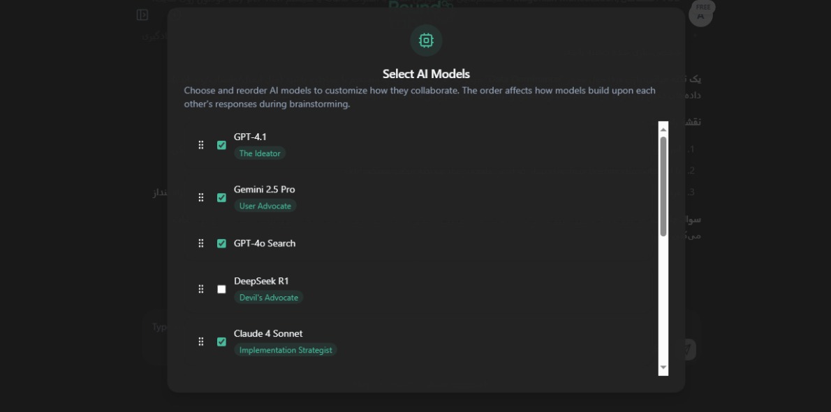This screenshot has height=412, width=831.
Task: Click the drag handle beside DeepSeek R1
Action: [201, 289]
